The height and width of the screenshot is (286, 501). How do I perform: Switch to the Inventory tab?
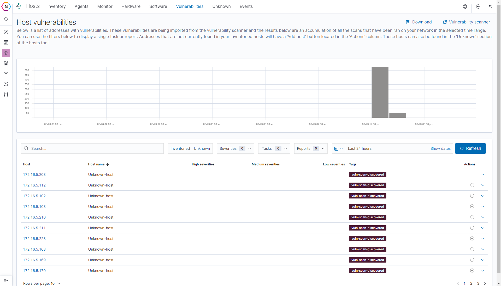56,7
